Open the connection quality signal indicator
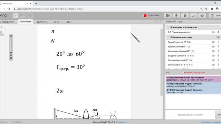 193,15
